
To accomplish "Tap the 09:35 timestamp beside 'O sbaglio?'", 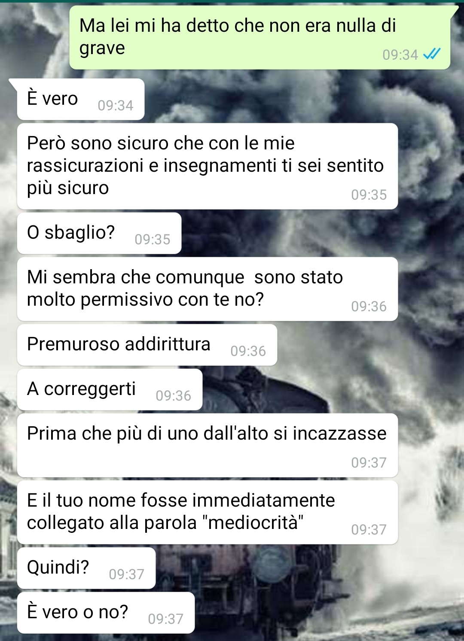I will click(153, 239).
